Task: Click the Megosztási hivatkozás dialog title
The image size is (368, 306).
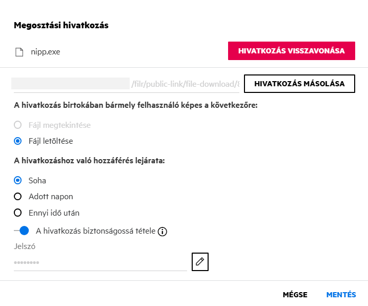Action: [x=61, y=26]
